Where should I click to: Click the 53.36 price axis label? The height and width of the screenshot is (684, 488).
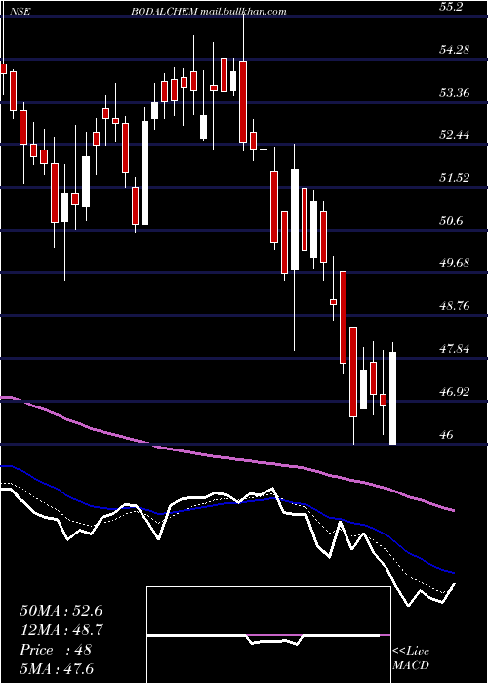click(x=456, y=93)
